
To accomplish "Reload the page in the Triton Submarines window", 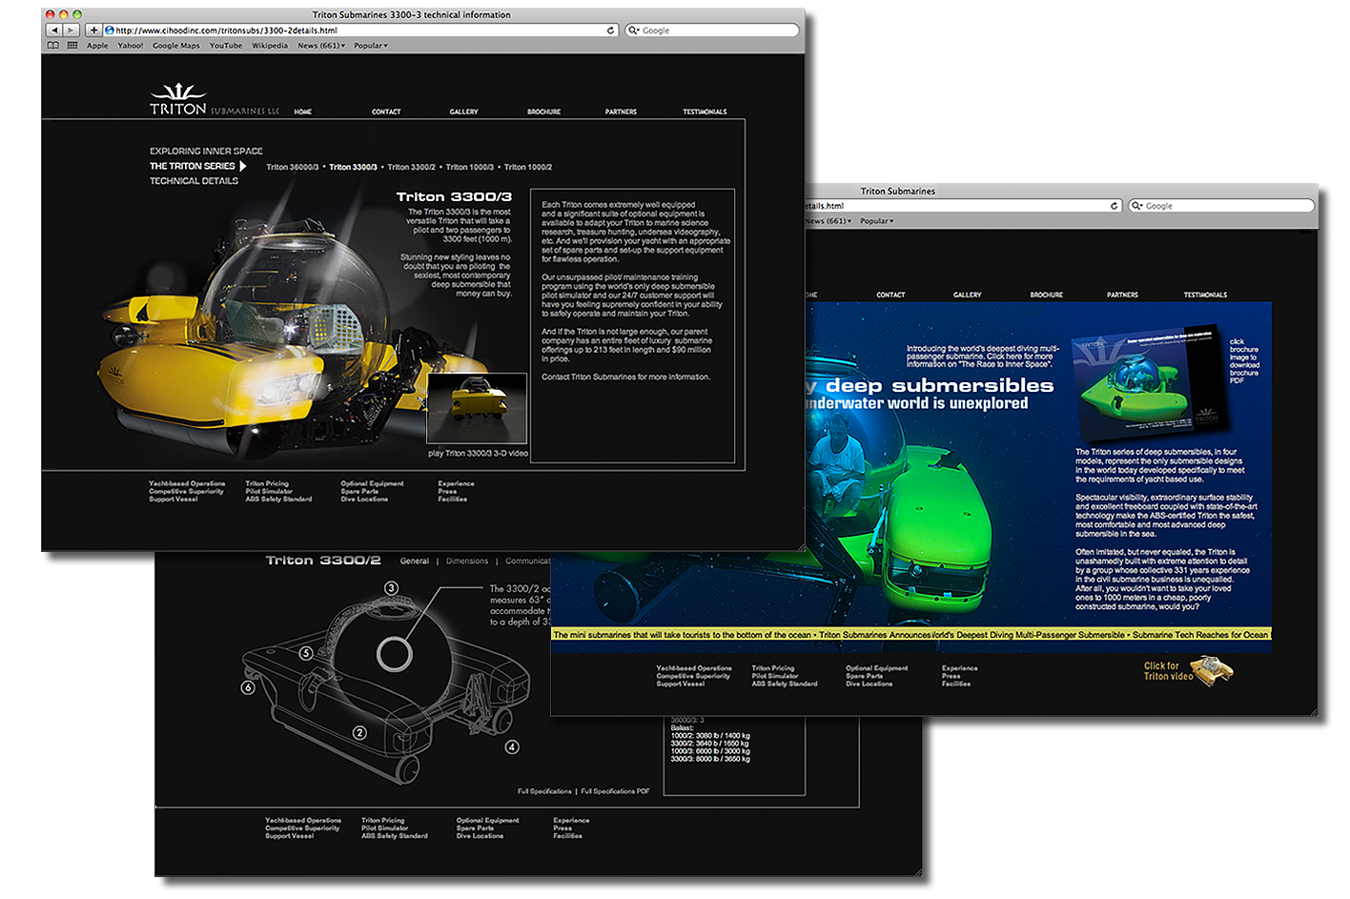I will coord(1115,206).
